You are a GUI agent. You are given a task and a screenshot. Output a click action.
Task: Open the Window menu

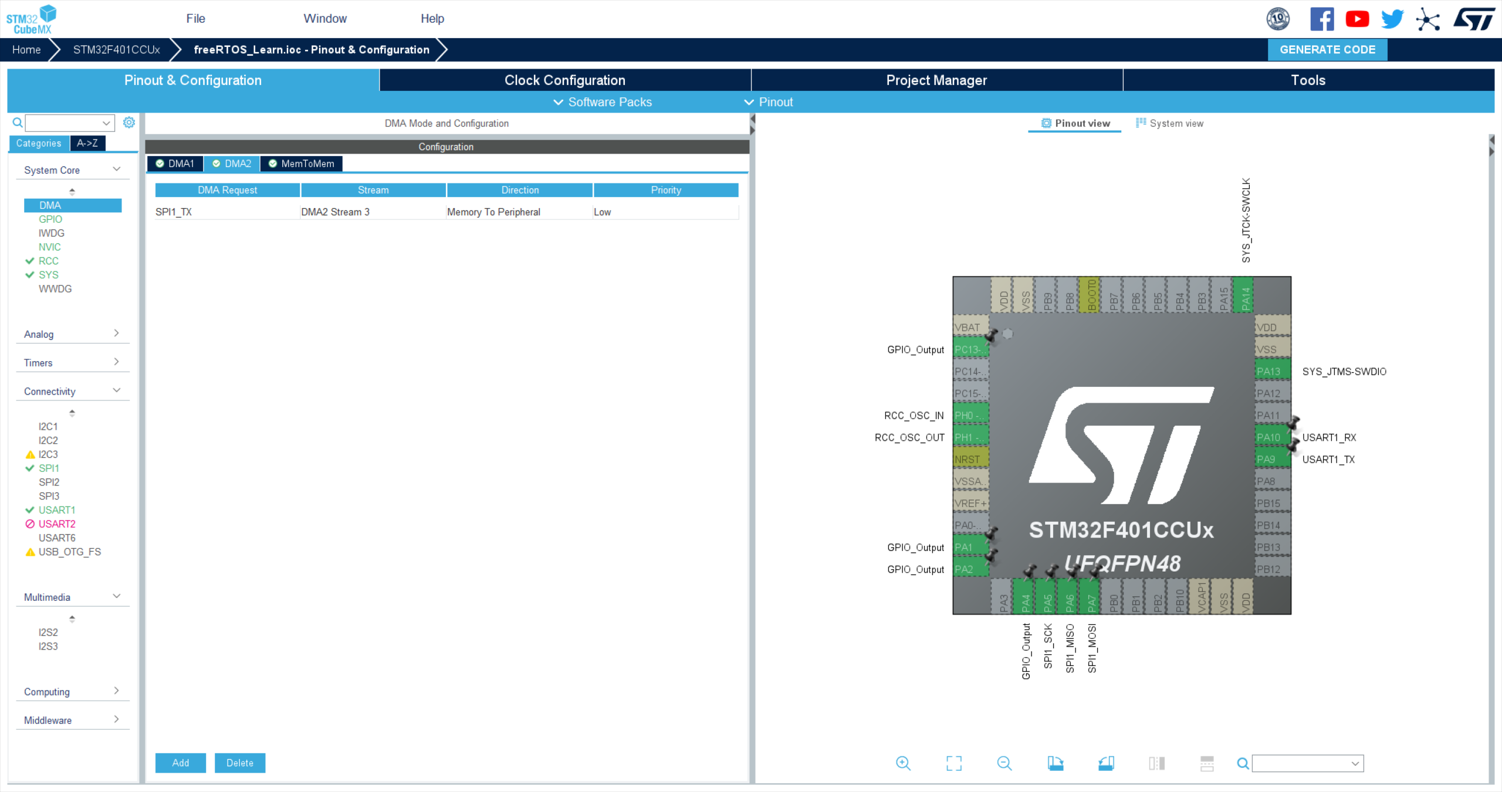click(x=325, y=19)
